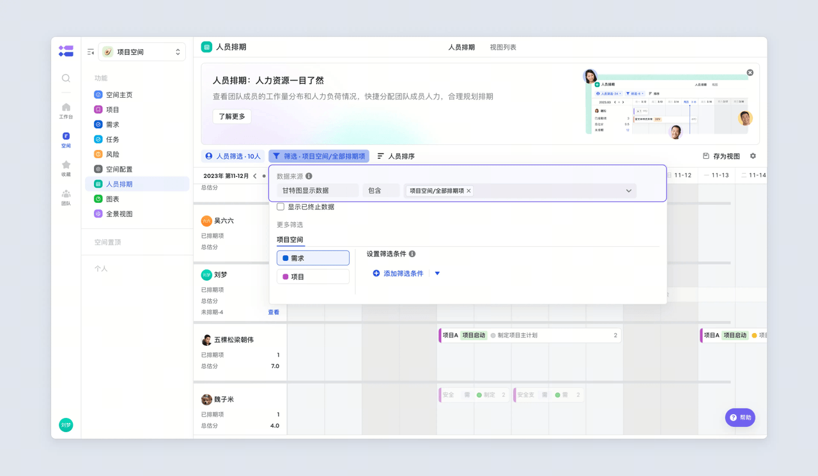The height and width of the screenshot is (476, 818).
Task: Open the 甘特图显示数据 field selector
Action: coord(318,191)
